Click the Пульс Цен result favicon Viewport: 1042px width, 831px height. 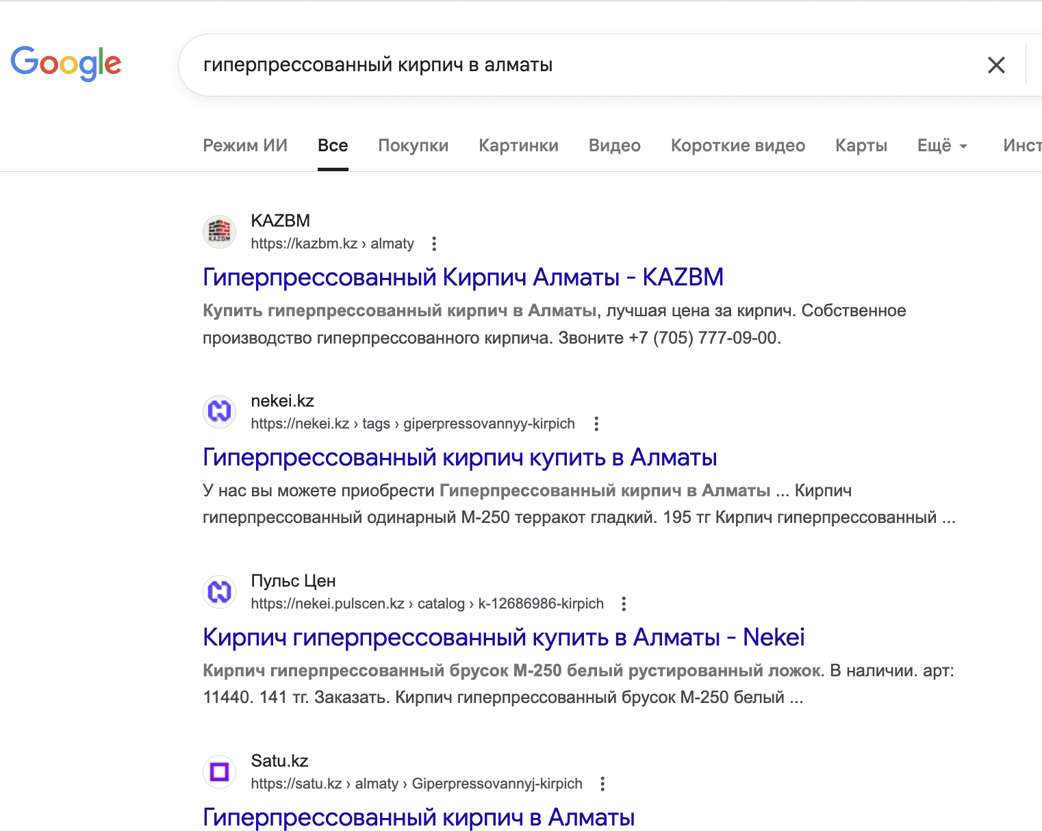(x=219, y=591)
